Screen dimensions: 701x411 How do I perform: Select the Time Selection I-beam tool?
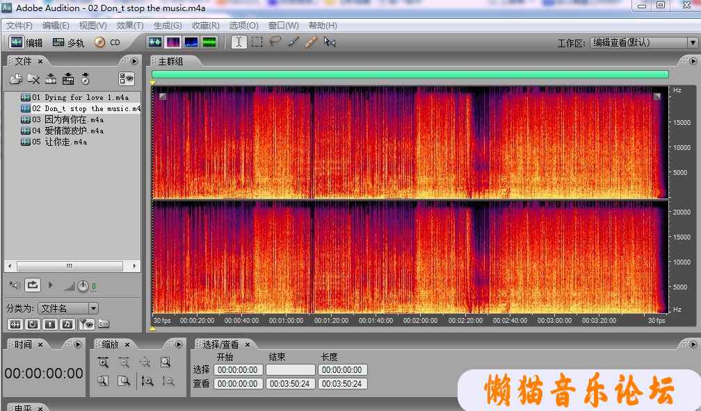[x=239, y=42]
